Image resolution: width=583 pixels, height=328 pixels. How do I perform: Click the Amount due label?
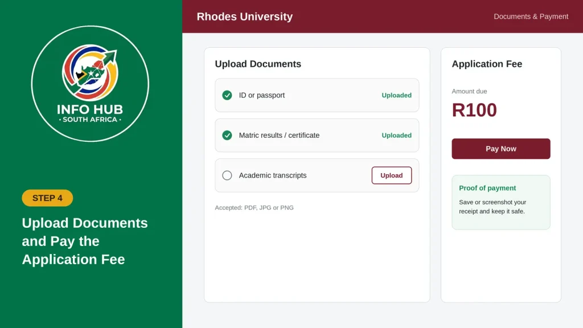click(469, 91)
